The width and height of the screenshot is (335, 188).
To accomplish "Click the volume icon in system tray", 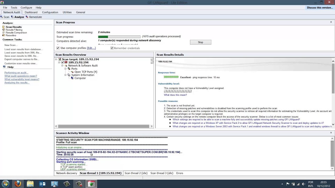I will pos(304,184).
